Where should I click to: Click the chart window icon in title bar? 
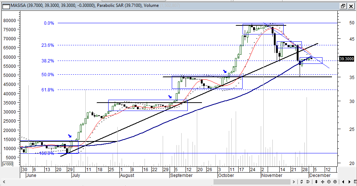click(5, 5)
